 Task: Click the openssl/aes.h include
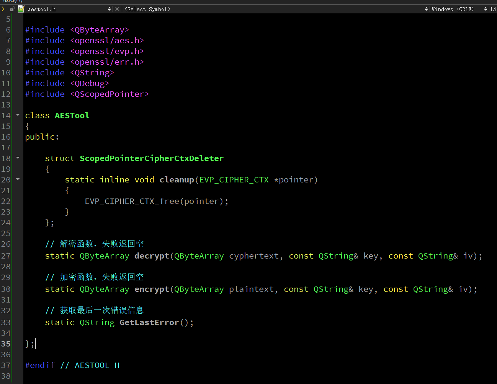(107, 41)
